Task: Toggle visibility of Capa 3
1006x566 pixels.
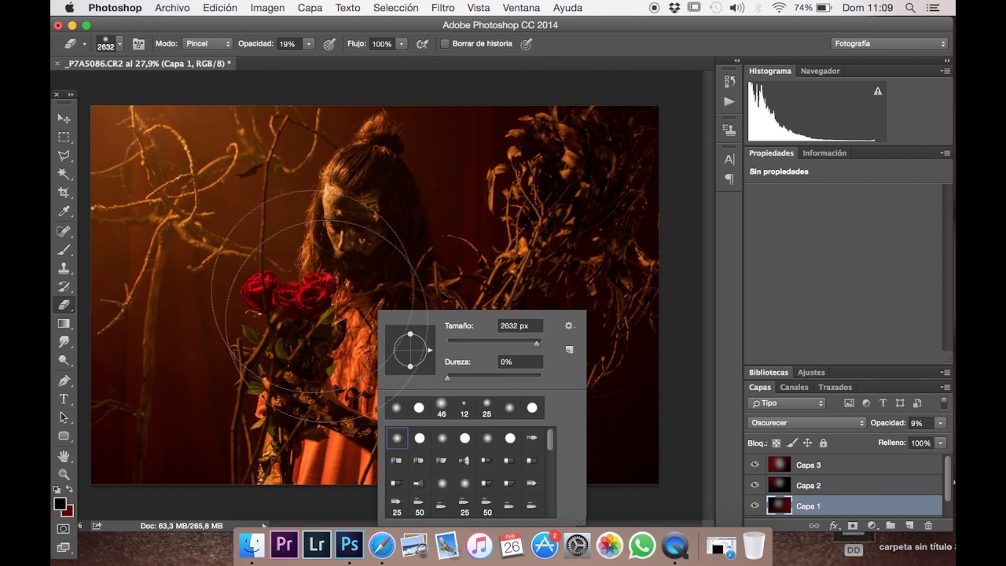Action: [x=755, y=465]
